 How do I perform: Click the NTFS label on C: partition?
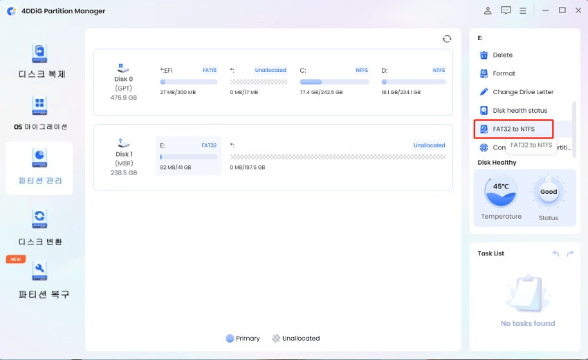click(x=362, y=70)
